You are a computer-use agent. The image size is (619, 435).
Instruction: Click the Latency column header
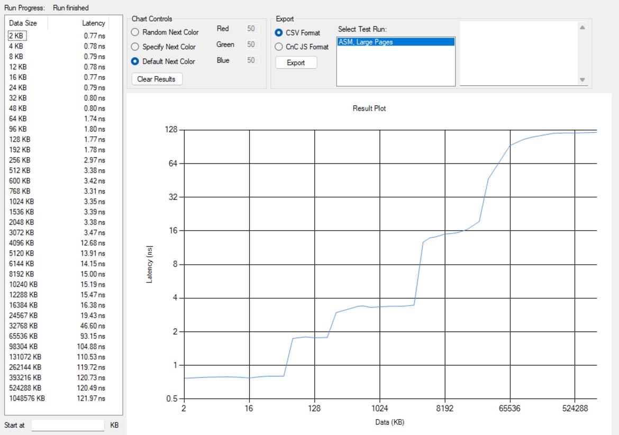[78, 23]
